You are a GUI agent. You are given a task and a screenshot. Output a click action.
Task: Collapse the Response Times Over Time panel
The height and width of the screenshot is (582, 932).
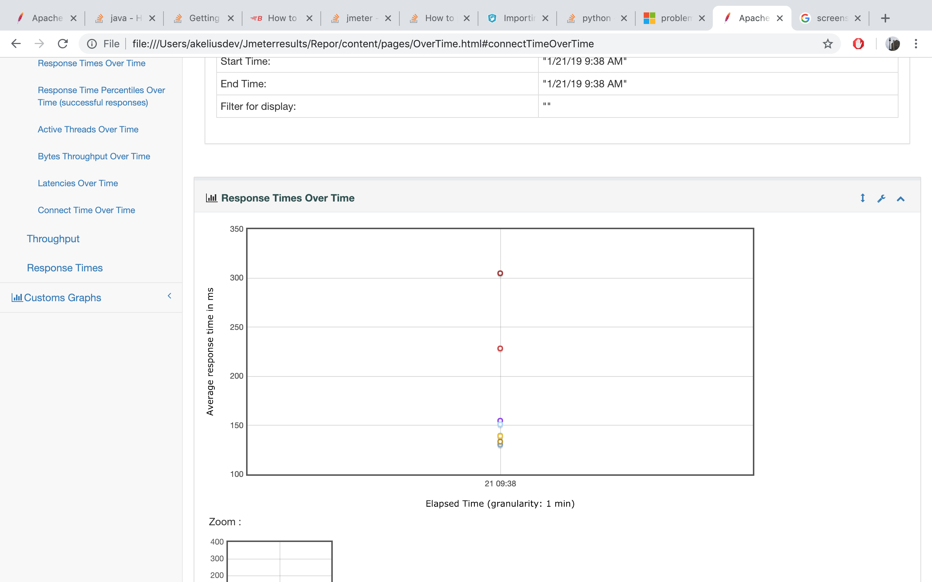pos(900,199)
